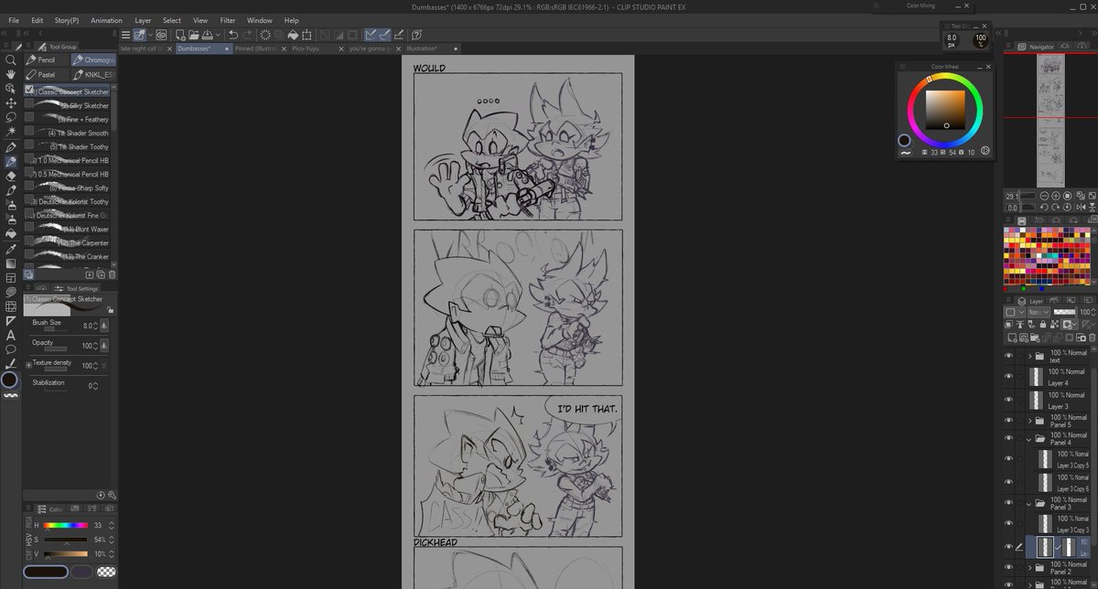This screenshot has height=589, width=1098.
Task: Hide Layer 3 Copy 5 visibility
Action: pyautogui.click(x=1009, y=459)
